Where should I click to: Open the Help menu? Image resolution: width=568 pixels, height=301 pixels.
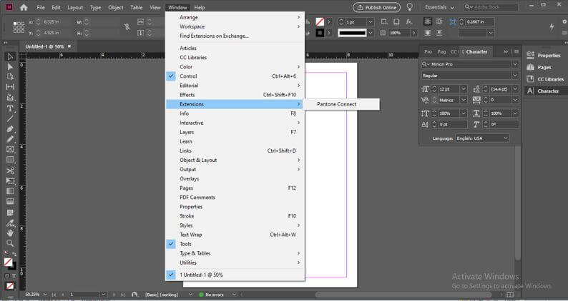(x=200, y=7)
